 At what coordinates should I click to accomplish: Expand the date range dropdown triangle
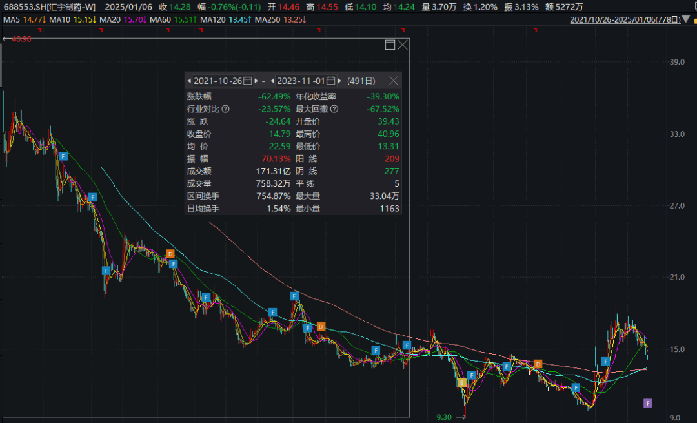[x=686, y=19]
